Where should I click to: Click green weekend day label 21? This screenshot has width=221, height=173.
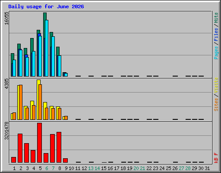142,168
